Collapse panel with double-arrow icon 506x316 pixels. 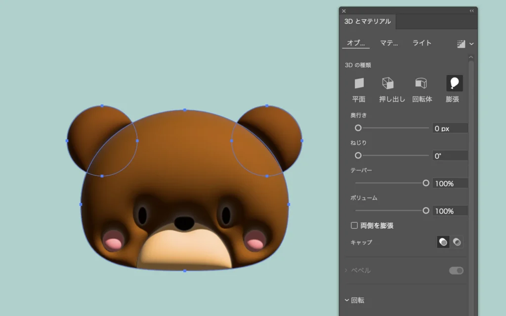[471, 10]
